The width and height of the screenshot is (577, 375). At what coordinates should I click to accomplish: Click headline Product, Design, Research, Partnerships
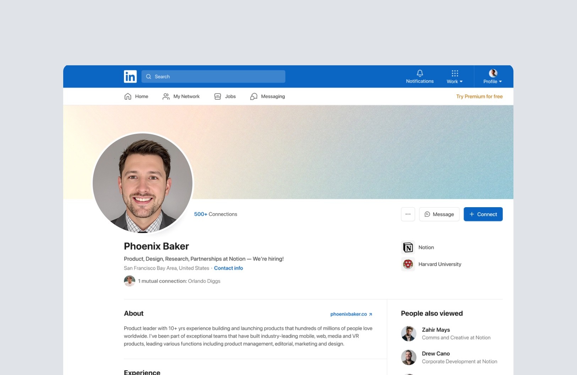pos(204,259)
